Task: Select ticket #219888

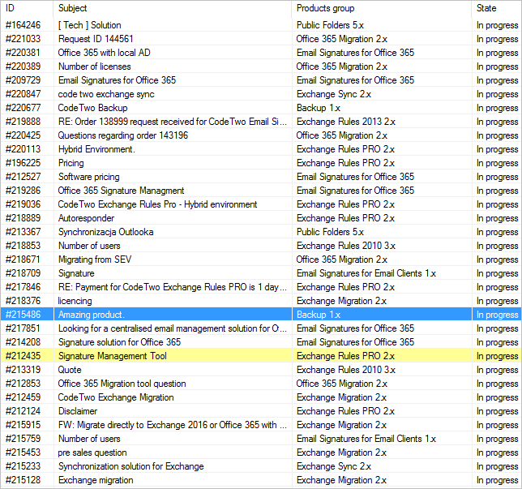Action: (23, 122)
